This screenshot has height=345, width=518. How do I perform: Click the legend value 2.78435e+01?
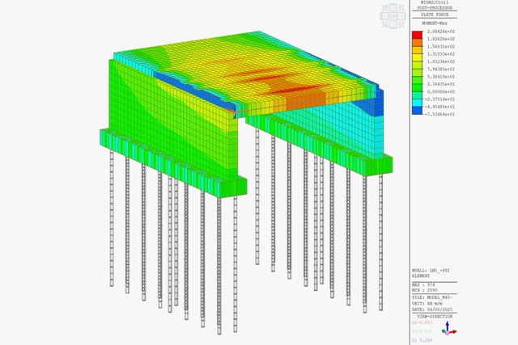(x=440, y=84)
